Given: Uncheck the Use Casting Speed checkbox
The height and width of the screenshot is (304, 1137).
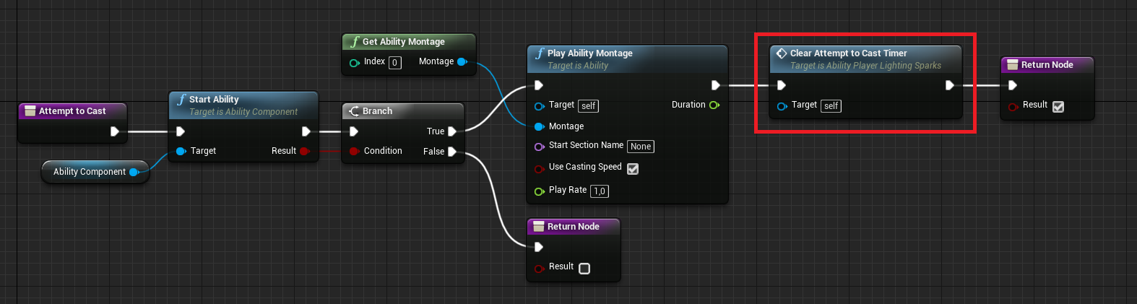Looking at the screenshot, I should click(633, 169).
